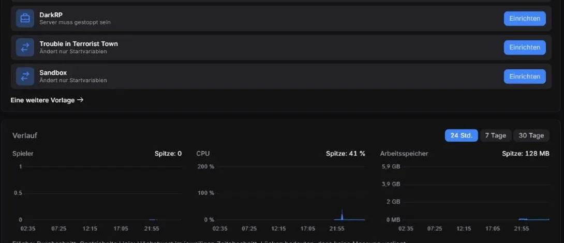Screen dimensions: 564x243
Task: Click the 200 % axis label in CPU chart
Action: [206, 167]
